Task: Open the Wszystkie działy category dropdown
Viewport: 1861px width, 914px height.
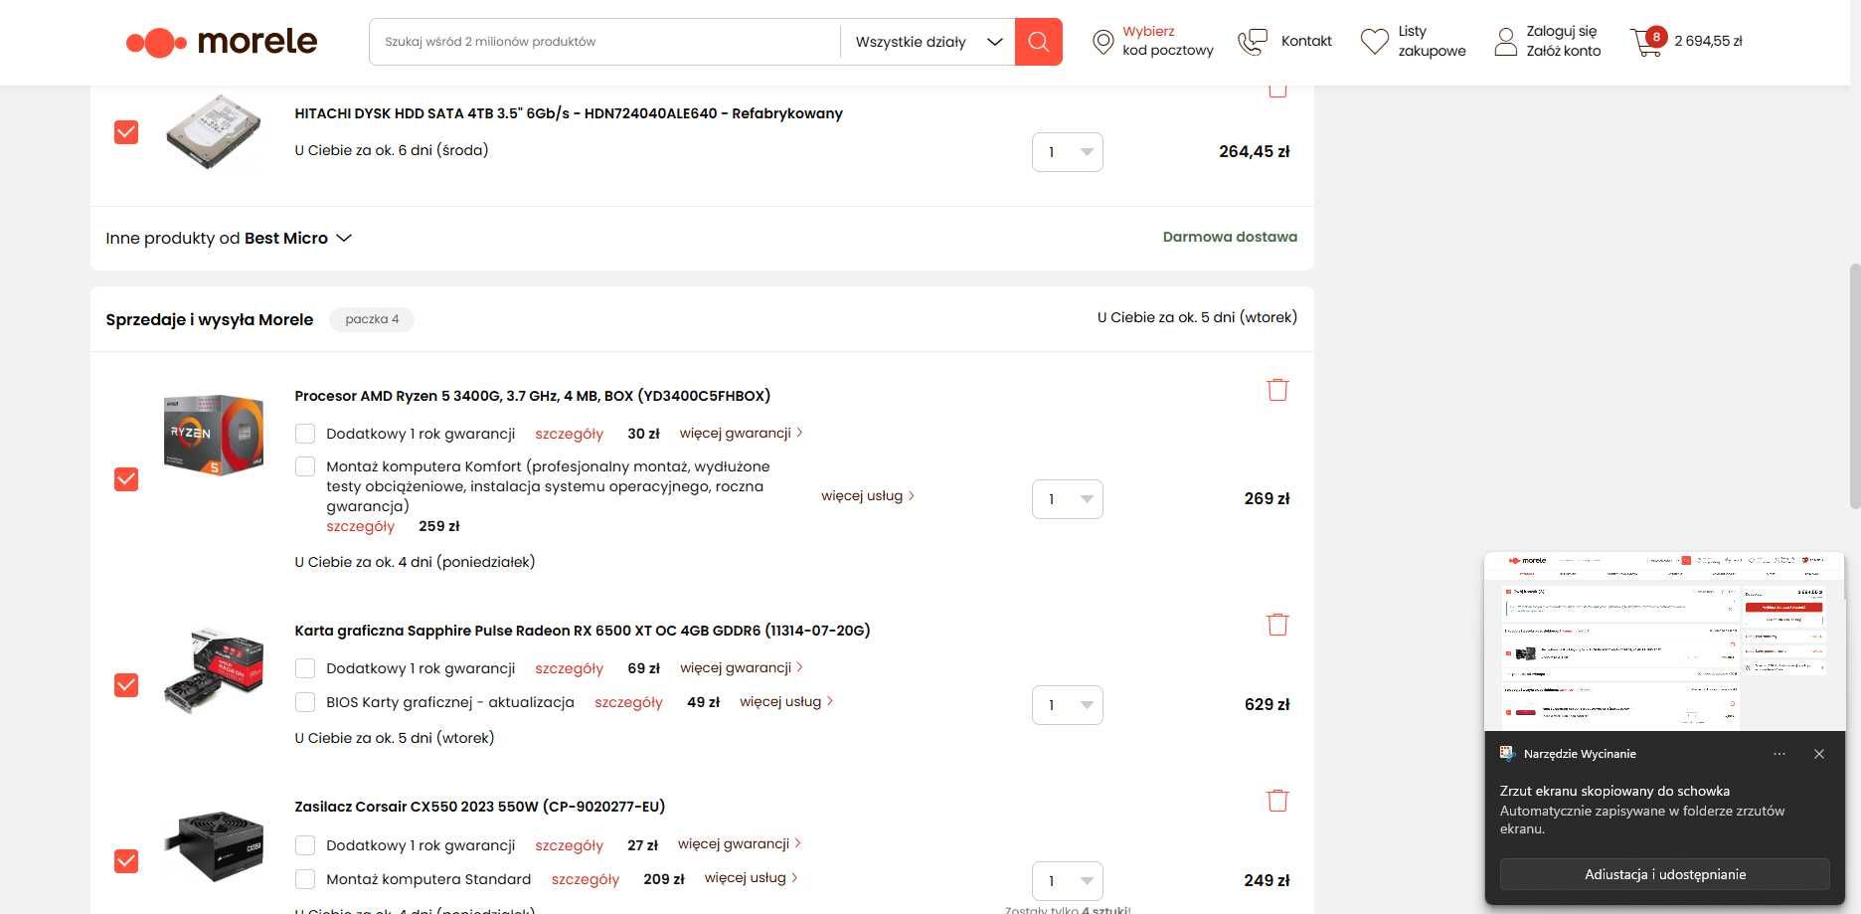Action: pos(928,42)
